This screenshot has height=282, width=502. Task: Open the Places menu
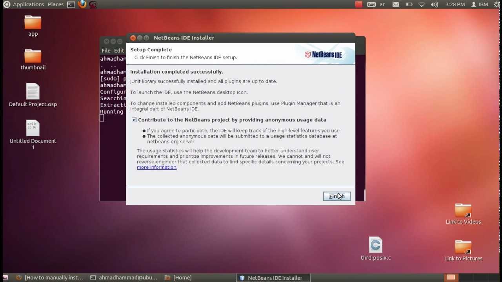click(56, 4)
